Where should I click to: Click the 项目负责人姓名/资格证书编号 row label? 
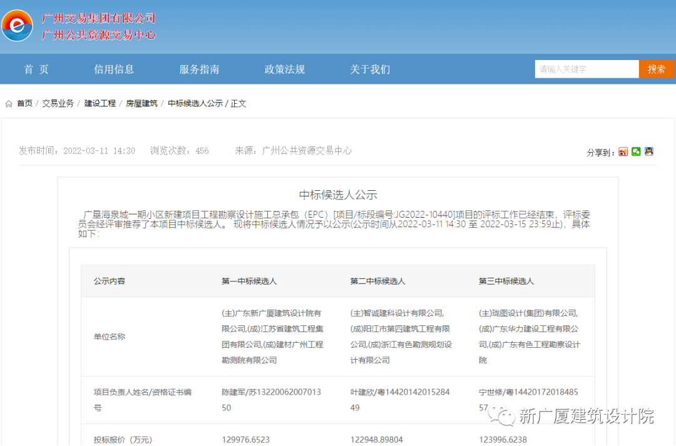coord(143,400)
